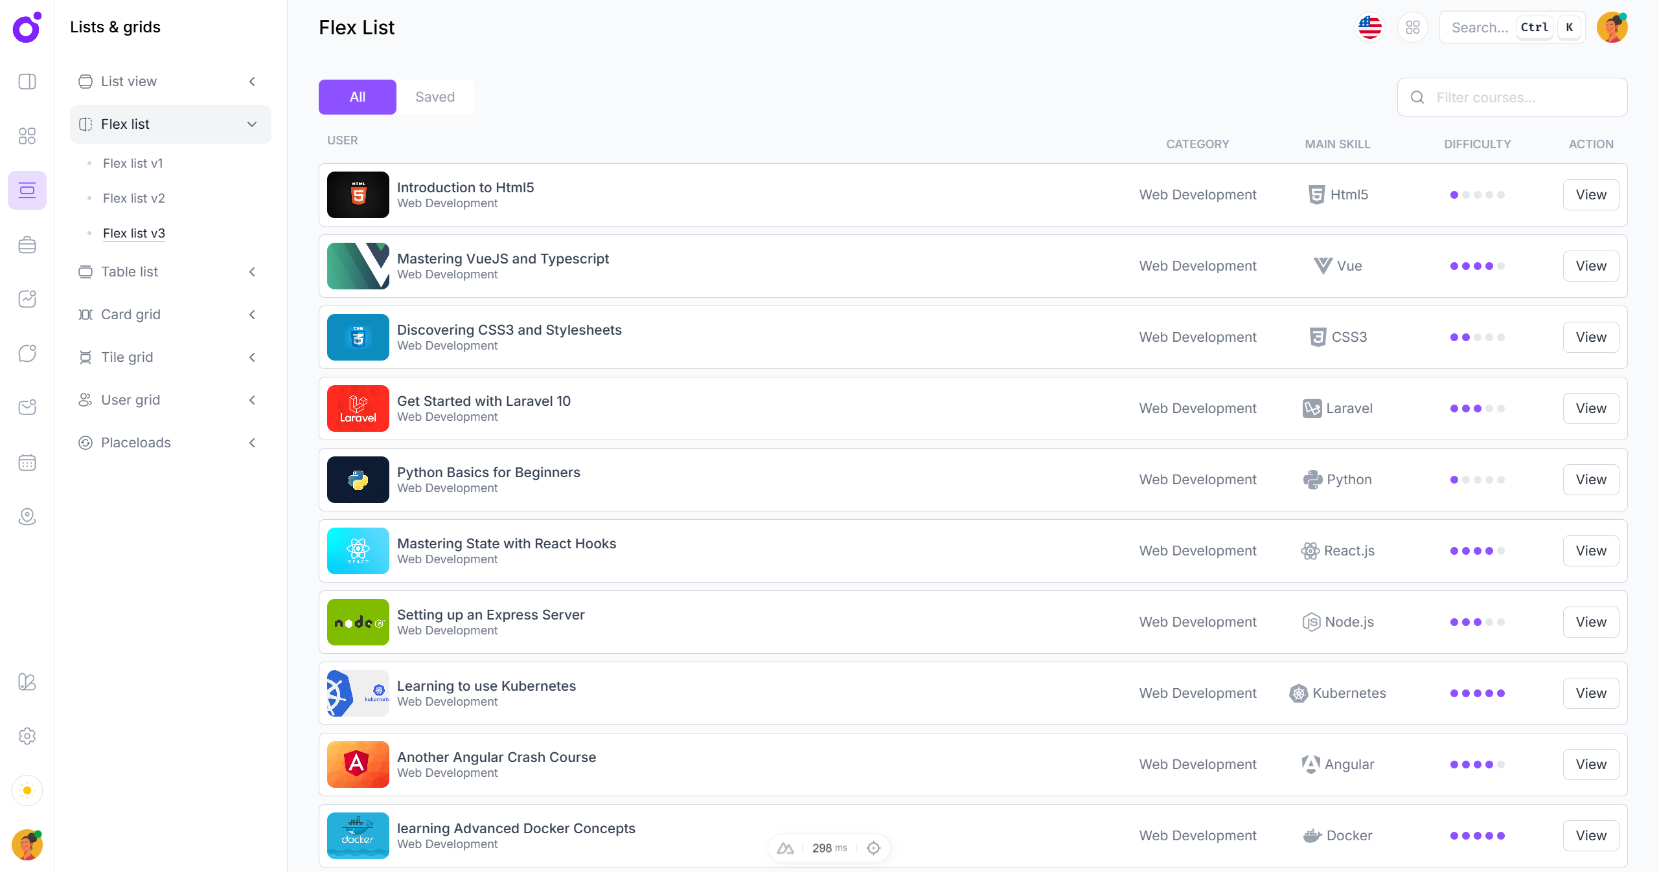1659x872 pixels.
Task: Click the settings gear in left rail
Action: (27, 736)
